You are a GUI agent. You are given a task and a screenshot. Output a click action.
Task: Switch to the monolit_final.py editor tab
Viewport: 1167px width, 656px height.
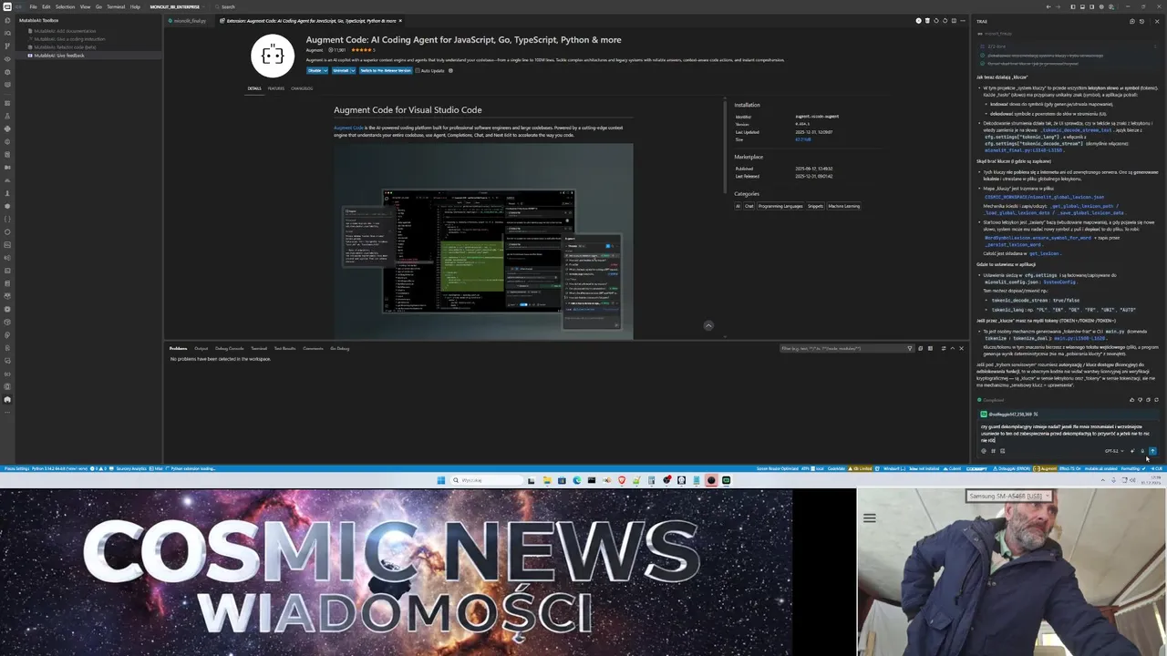(x=190, y=20)
